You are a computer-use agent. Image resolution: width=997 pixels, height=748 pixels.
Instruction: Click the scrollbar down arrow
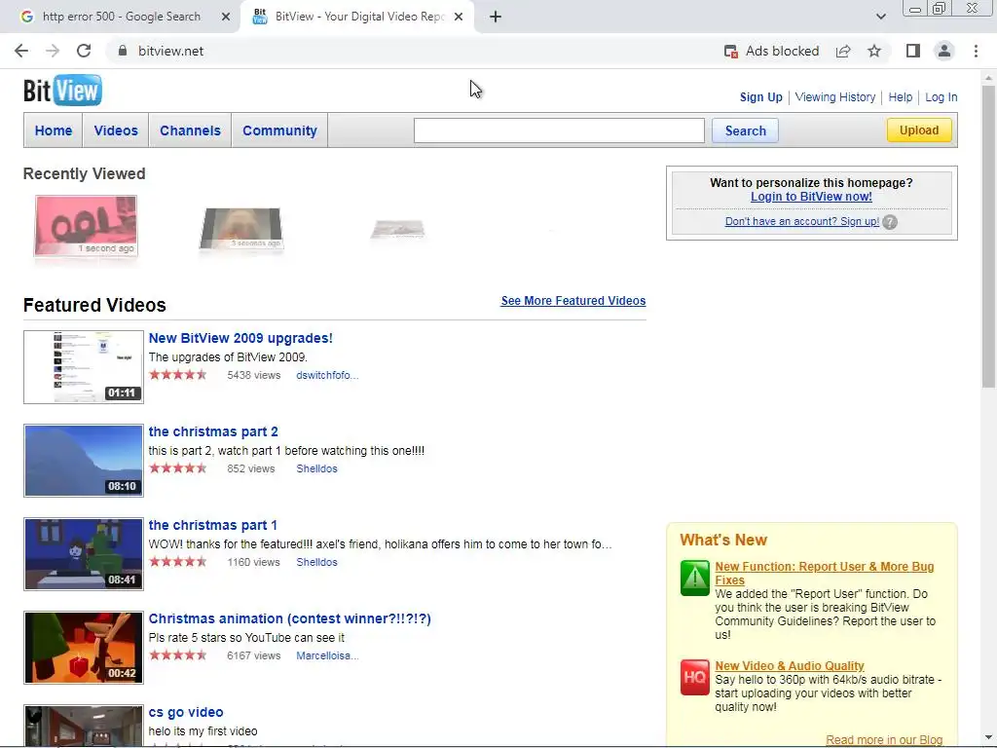(x=988, y=738)
